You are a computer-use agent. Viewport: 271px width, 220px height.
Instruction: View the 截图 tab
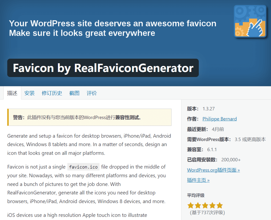tap(74, 93)
